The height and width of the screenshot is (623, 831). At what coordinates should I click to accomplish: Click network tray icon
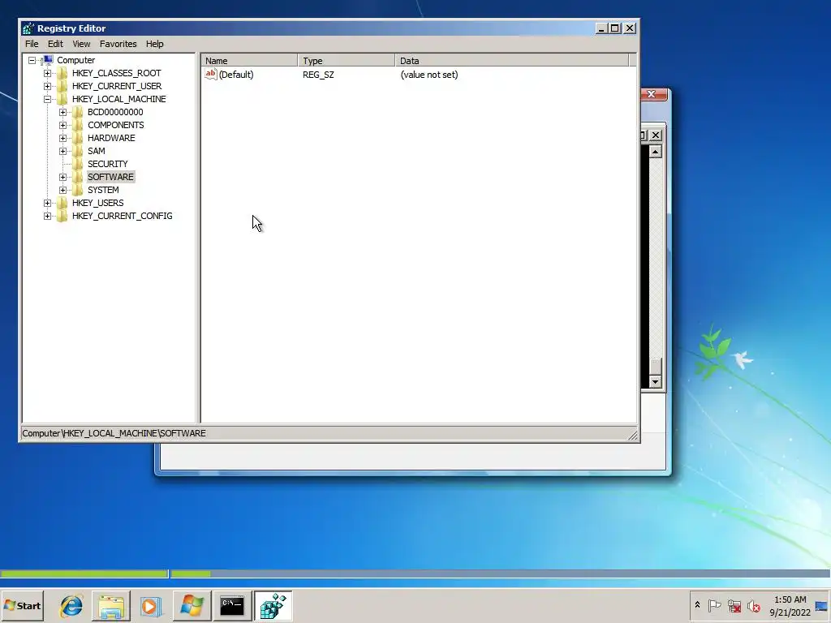point(734,605)
